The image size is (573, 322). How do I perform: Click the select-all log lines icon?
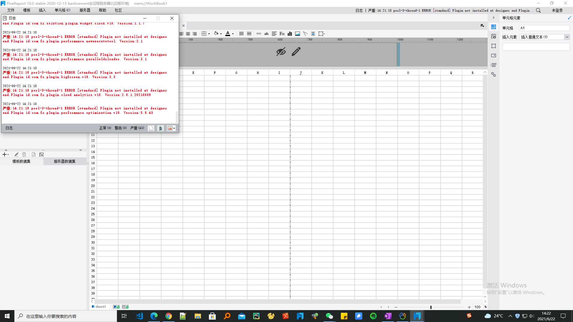point(161,128)
